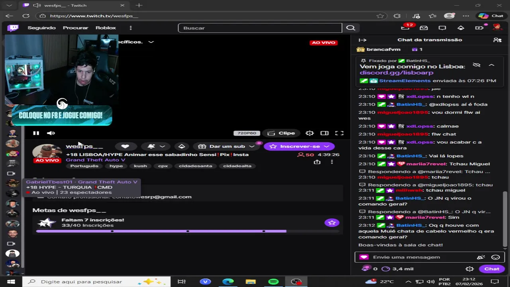Viewport: 510px width, 287px height.
Task: Click the Bits gem icon inside the message field
Action: point(364,257)
